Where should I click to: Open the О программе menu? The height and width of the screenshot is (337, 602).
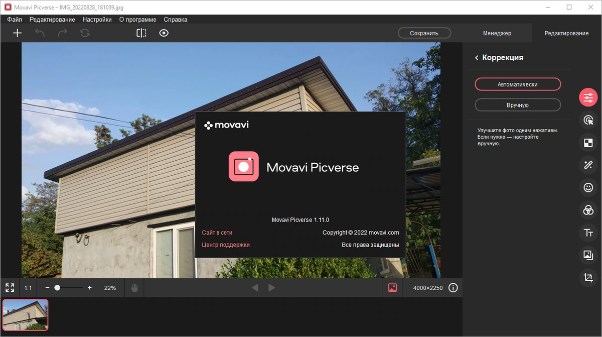pyautogui.click(x=137, y=20)
